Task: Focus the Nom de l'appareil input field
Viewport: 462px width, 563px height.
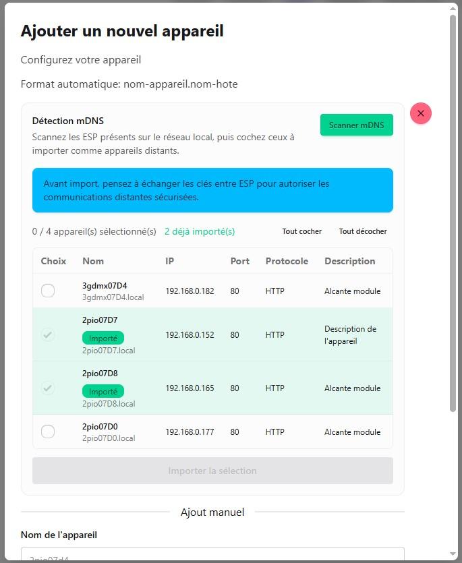Action: [212, 554]
